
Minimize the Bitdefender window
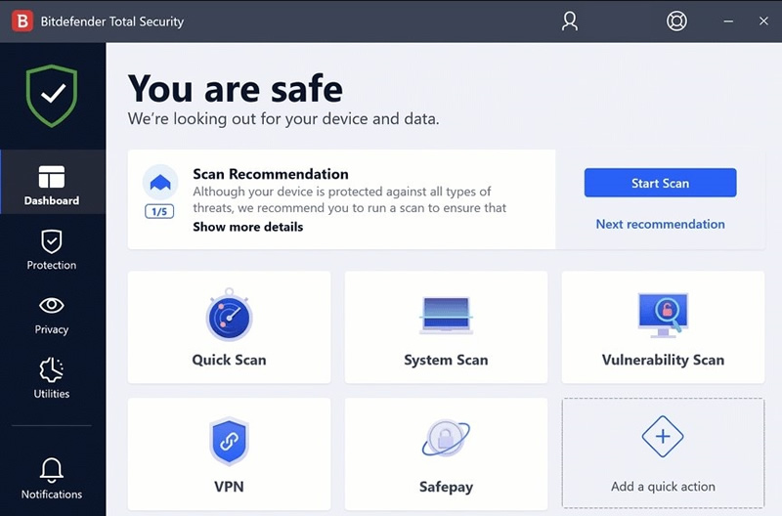pyautogui.click(x=728, y=21)
